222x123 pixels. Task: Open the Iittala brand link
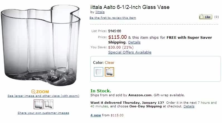pyautogui.click(x=100, y=12)
